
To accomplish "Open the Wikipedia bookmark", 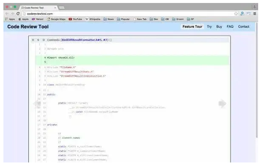I will coord(93,19).
